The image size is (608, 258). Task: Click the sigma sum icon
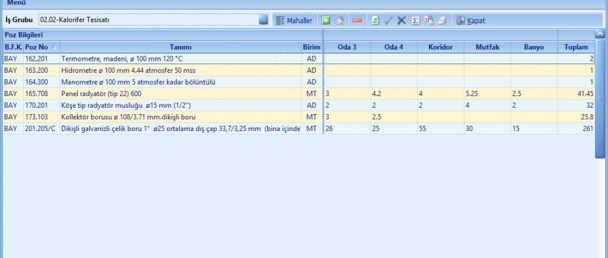[415, 21]
